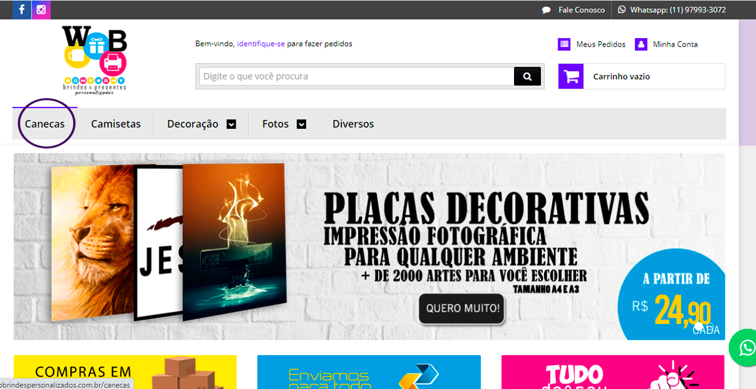
Task: Click the magnifying glass search button
Action: point(527,77)
